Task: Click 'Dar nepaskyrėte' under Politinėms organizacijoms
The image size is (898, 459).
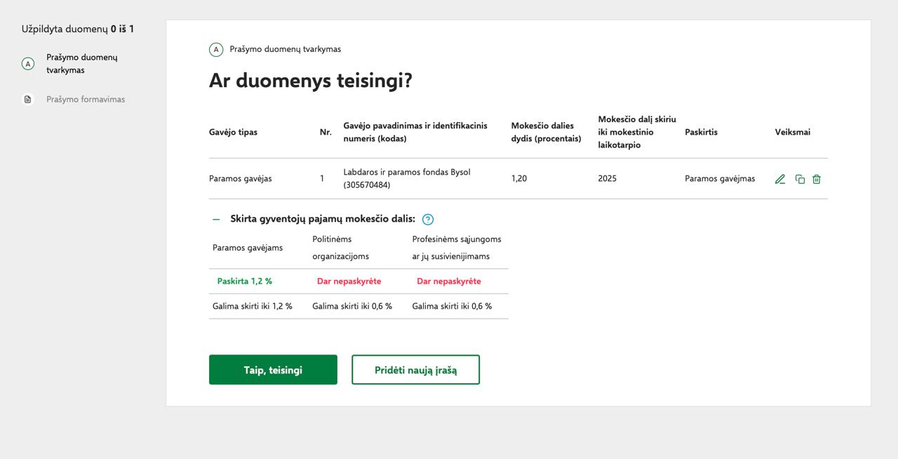Action: [x=349, y=281]
